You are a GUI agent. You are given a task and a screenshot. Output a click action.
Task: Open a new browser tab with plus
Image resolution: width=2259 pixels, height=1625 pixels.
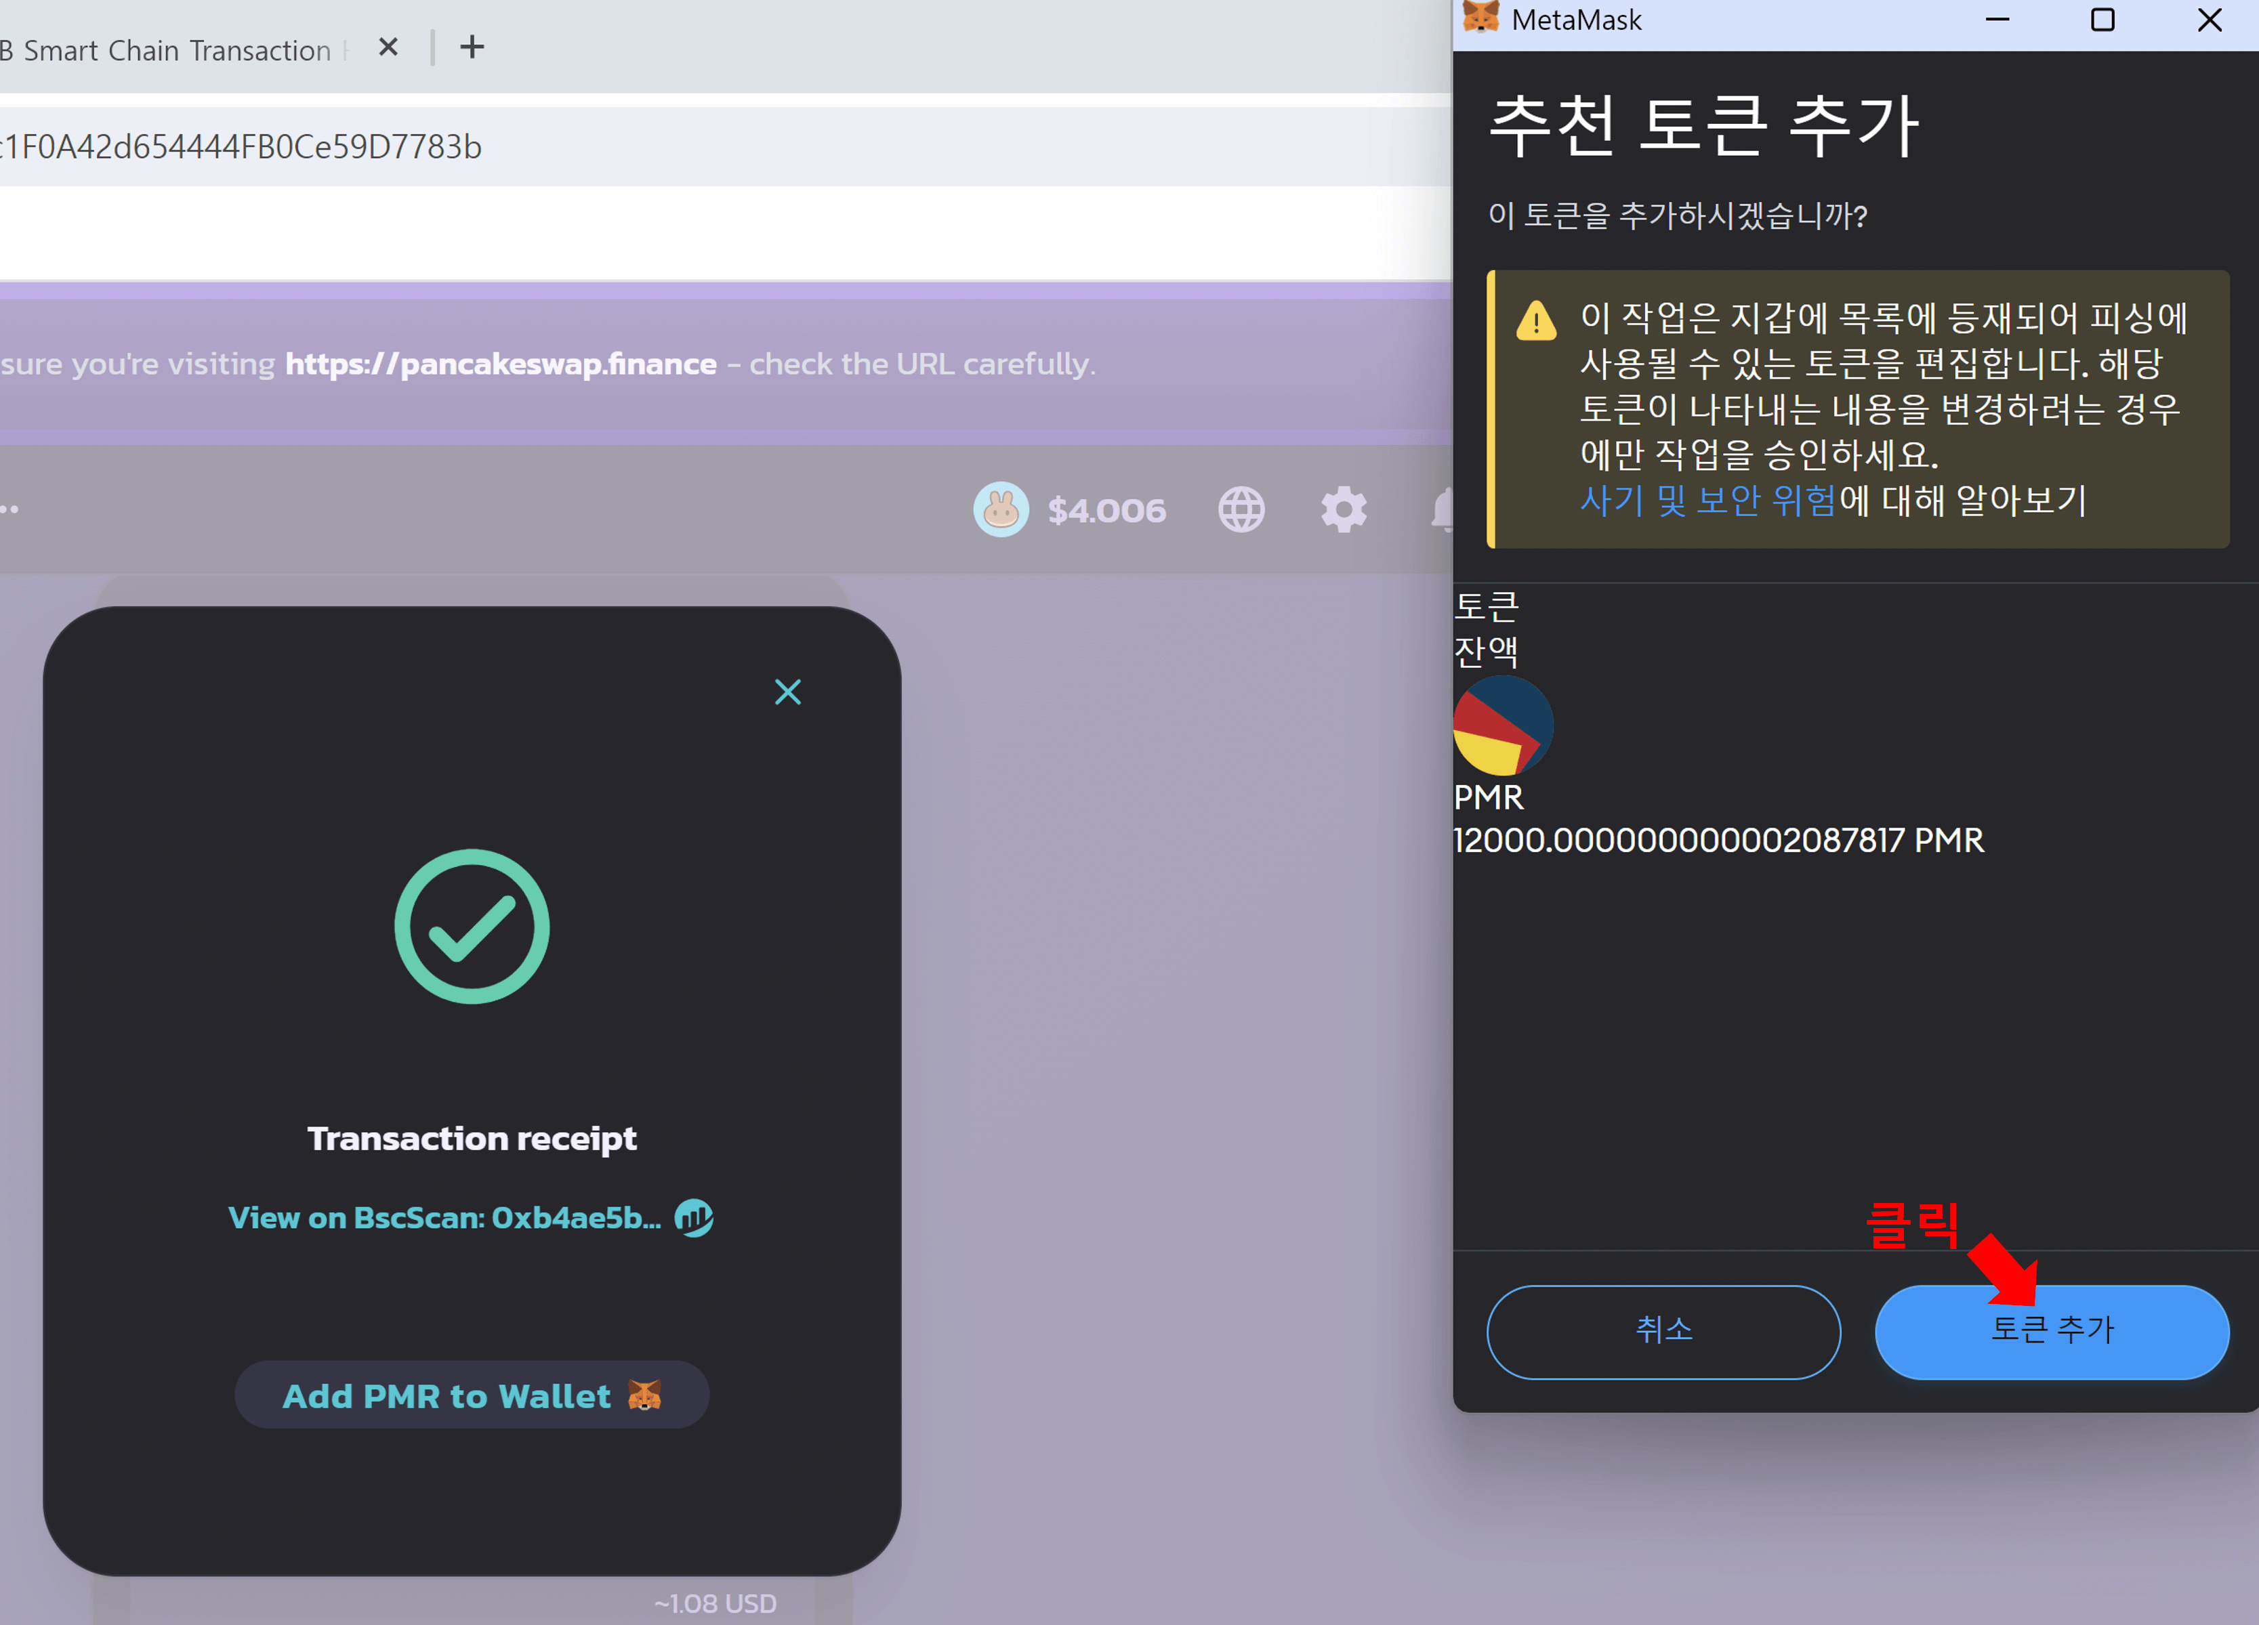pyautogui.click(x=472, y=47)
